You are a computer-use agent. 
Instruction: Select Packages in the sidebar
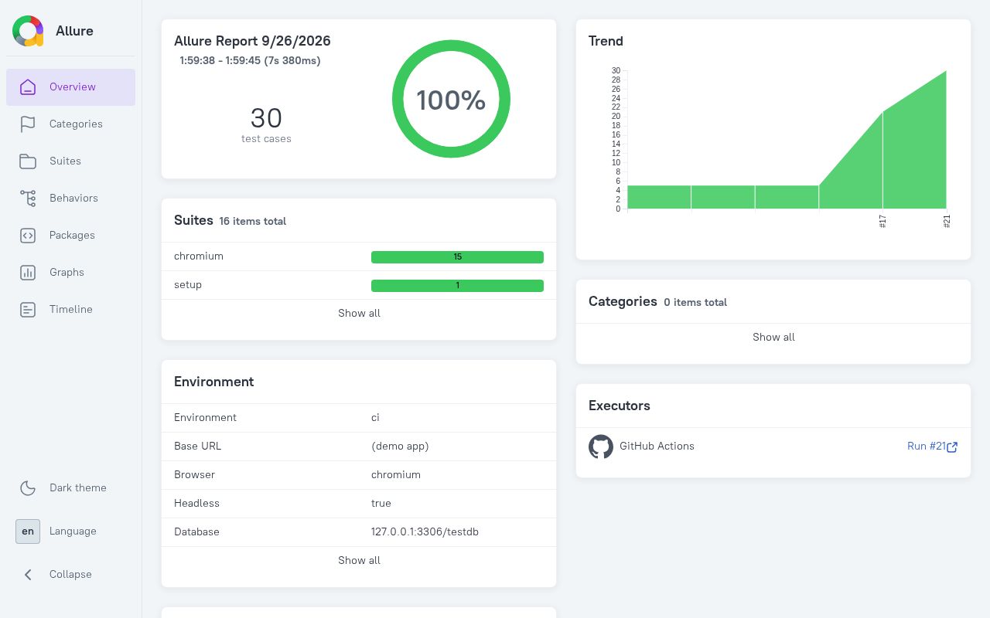point(70,236)
